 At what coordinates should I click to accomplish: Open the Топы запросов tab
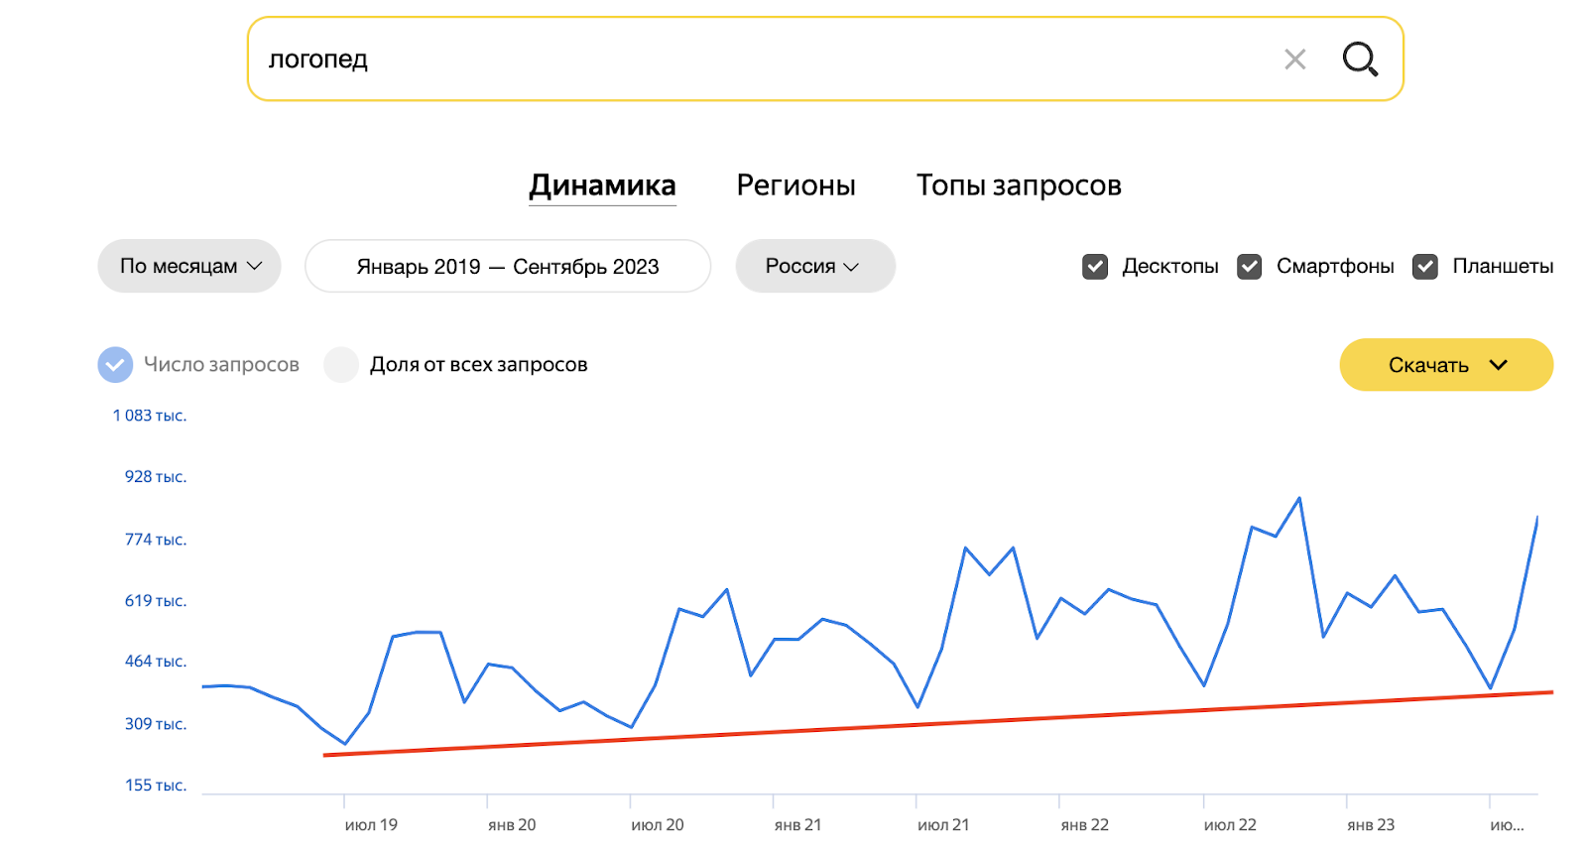pos(1019,185)
